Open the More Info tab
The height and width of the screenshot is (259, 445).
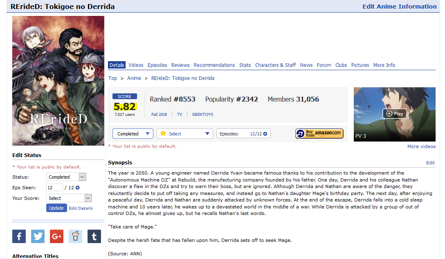click(384, 65)
